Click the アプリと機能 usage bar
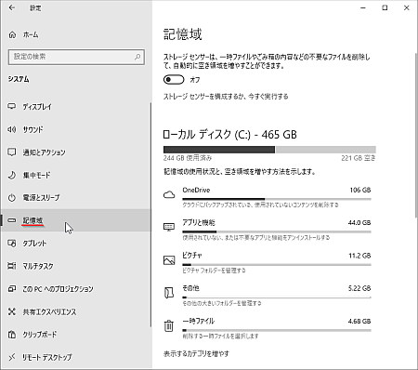This screenshot has height=370, width=418. tap(277, 231)
